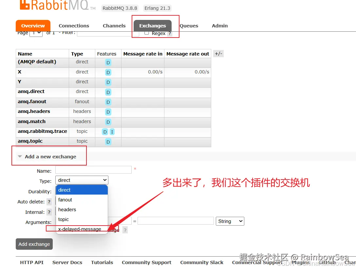Open the amq.fanout exchange
The image size is (356, 269).
(x=32, y=102)
